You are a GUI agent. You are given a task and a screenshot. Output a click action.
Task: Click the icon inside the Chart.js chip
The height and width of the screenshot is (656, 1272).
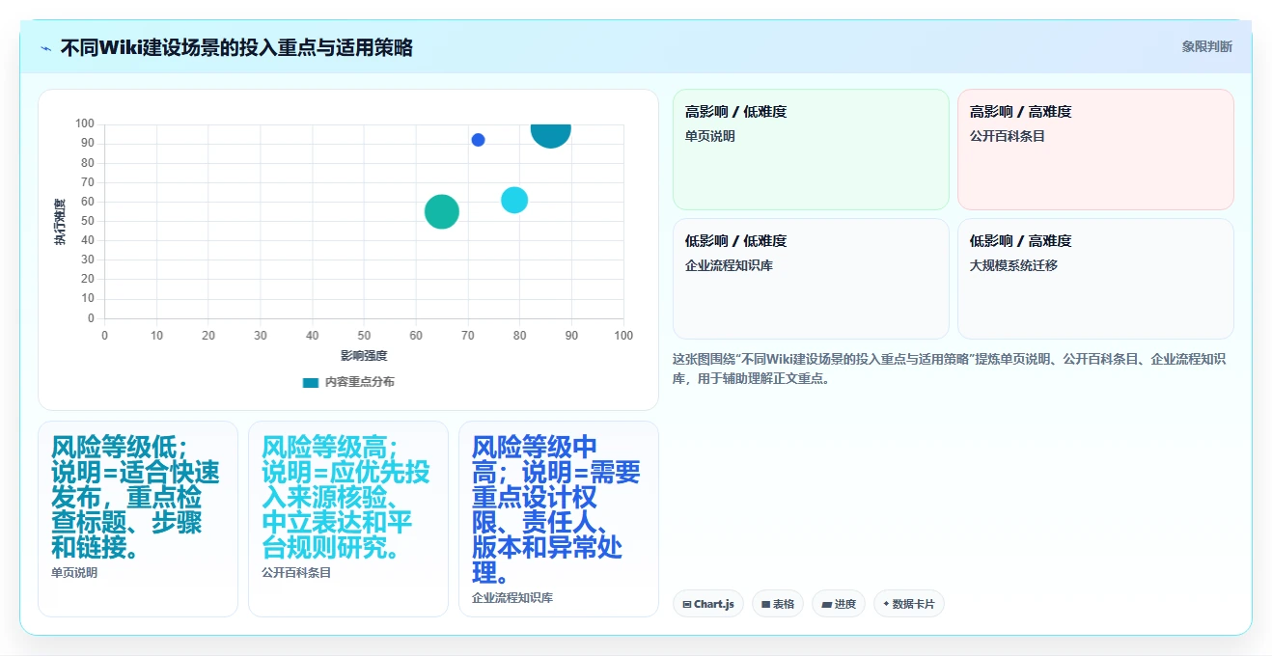[x=686, y=605]
